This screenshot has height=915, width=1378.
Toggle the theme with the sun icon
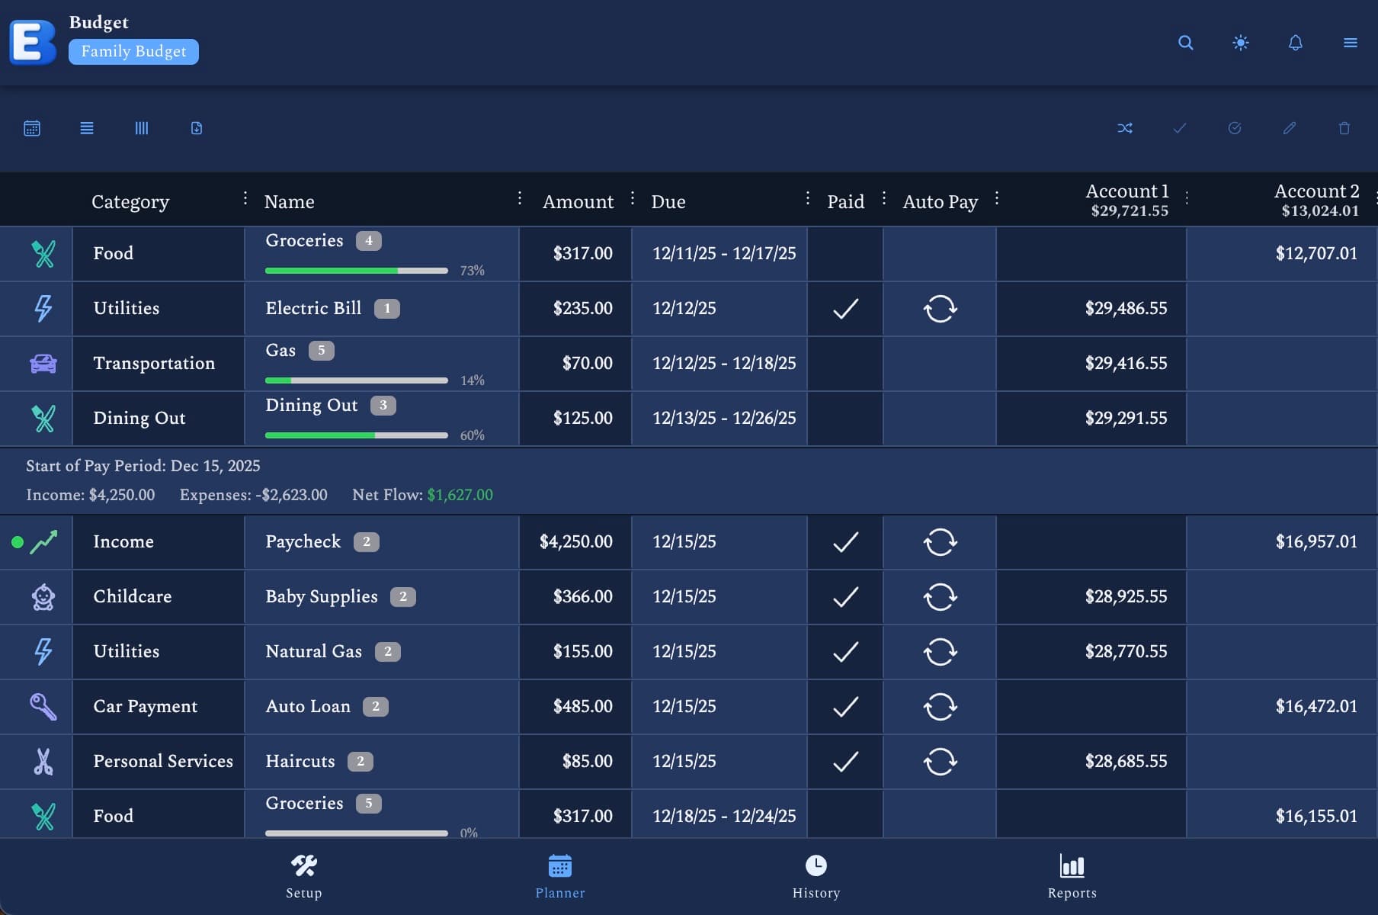(1240, 43)
